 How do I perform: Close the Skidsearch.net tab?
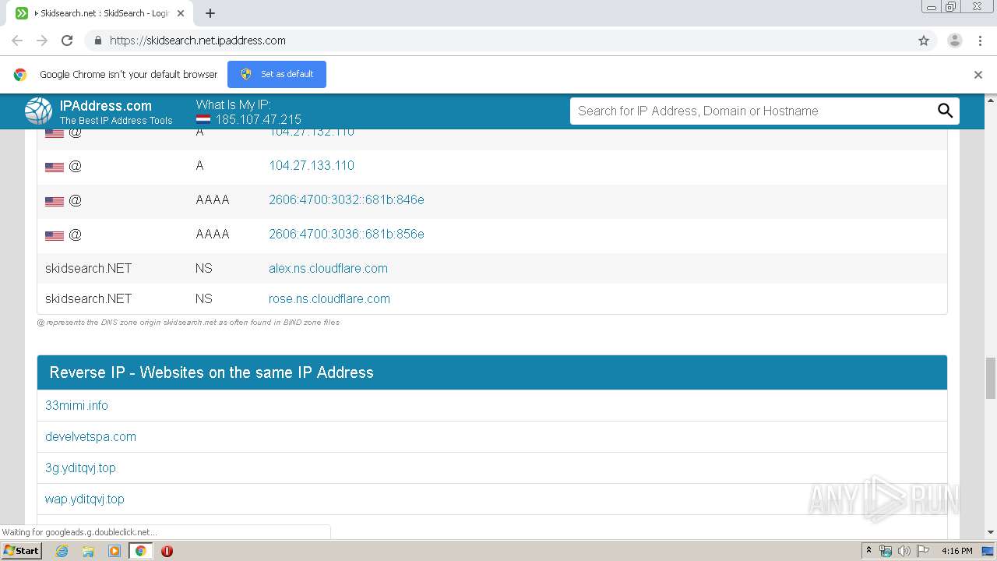(181, 13)
